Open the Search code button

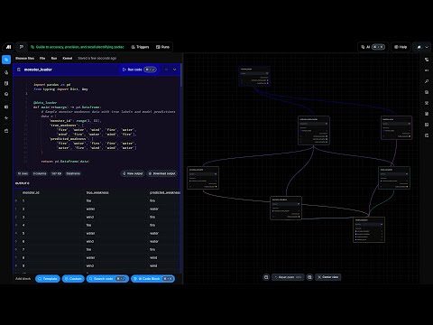(x=107, y=279)
